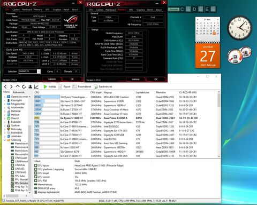This screenshot has height=205, width=257.
Task: Click OK in left CPU-Z window
Action: tap(72, 79)
